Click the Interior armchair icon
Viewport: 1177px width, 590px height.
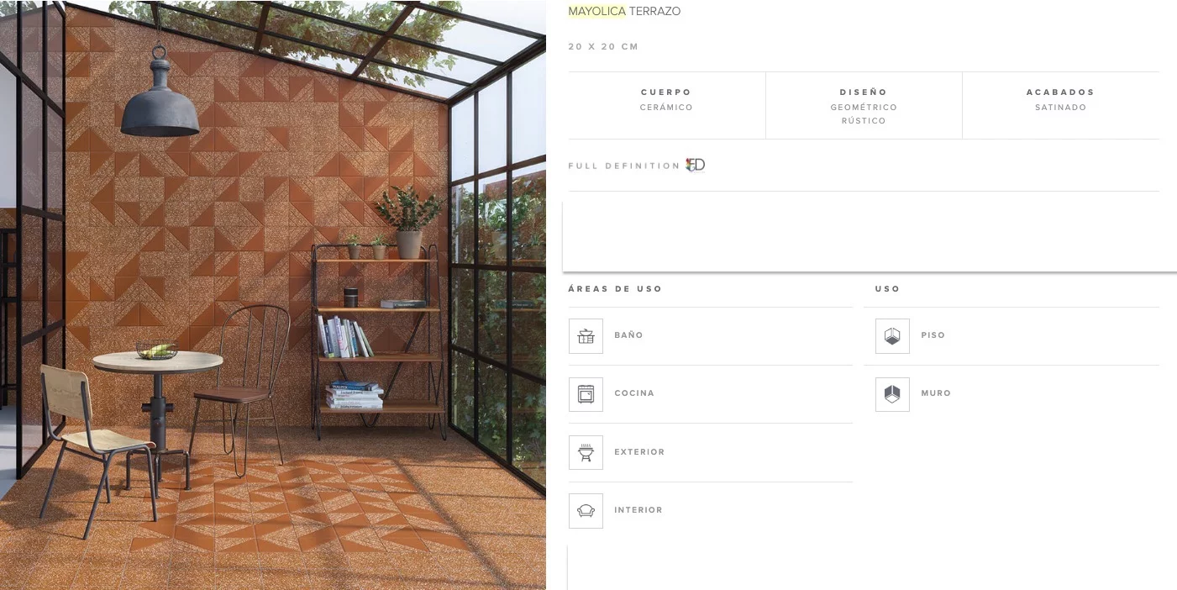tap(586, 510)
